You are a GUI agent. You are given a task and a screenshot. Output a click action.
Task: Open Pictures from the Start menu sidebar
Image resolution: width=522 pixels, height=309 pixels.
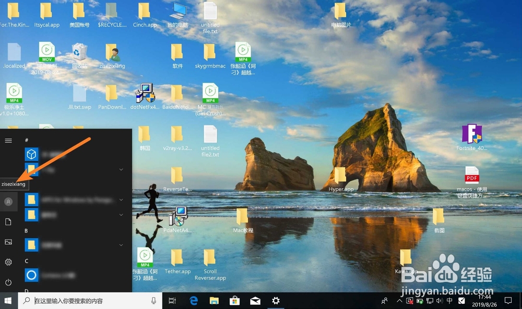tap(8, 242)
